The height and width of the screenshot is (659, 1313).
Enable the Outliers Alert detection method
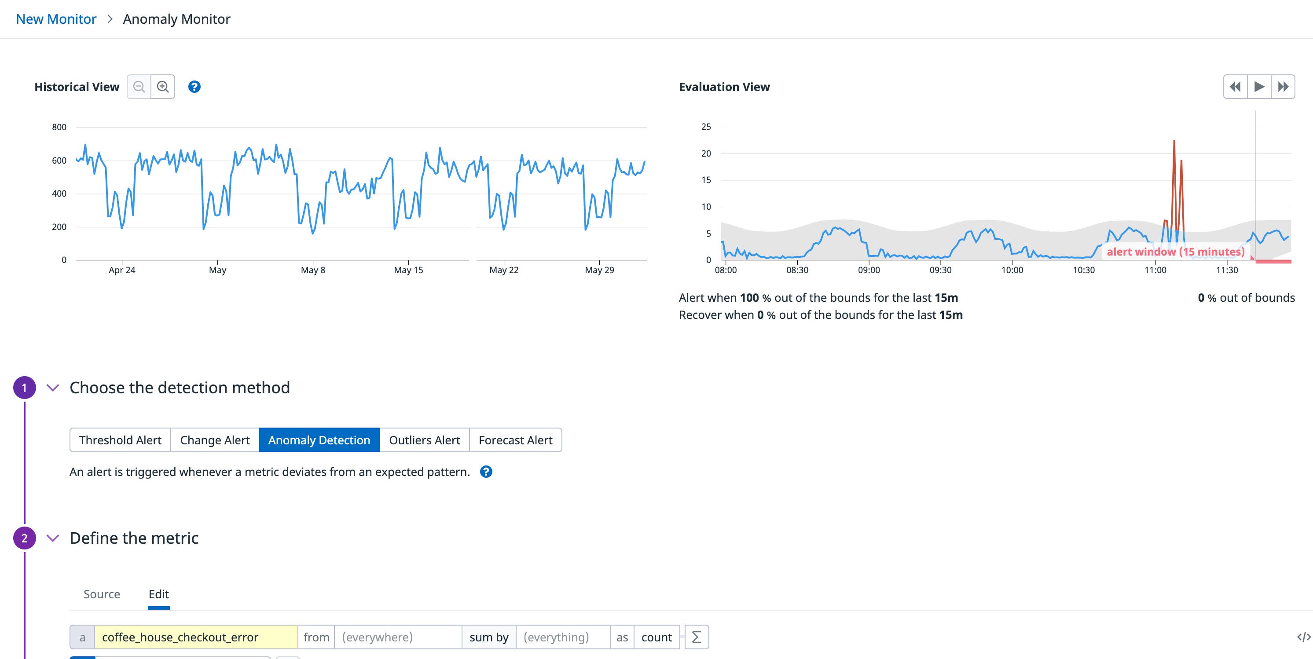[424, 440]
